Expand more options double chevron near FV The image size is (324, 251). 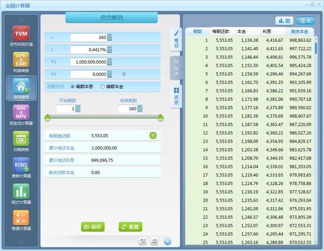point(124,74)
